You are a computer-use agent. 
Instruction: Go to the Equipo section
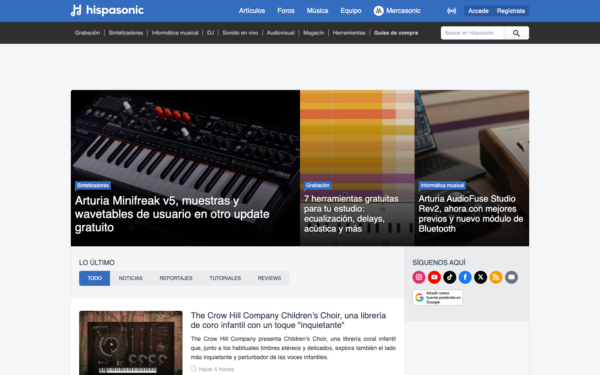click(351, 11)
